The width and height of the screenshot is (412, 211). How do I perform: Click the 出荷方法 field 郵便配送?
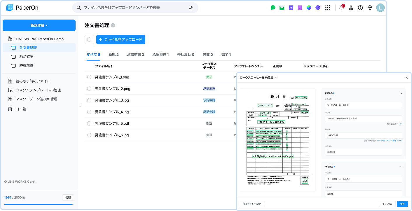363,152
